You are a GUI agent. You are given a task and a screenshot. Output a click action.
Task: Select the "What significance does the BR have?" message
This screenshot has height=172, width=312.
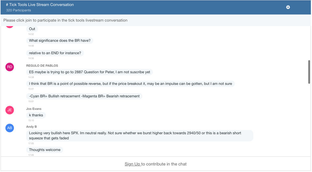60,41
